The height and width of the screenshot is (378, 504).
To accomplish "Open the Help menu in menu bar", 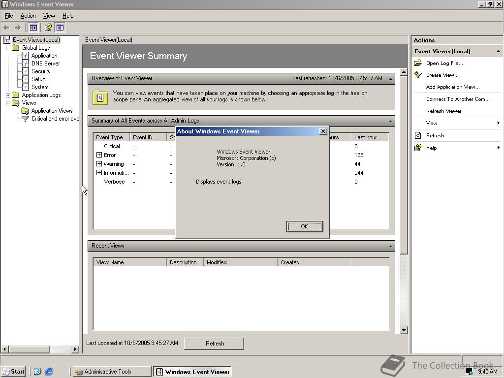I will 68,16.
